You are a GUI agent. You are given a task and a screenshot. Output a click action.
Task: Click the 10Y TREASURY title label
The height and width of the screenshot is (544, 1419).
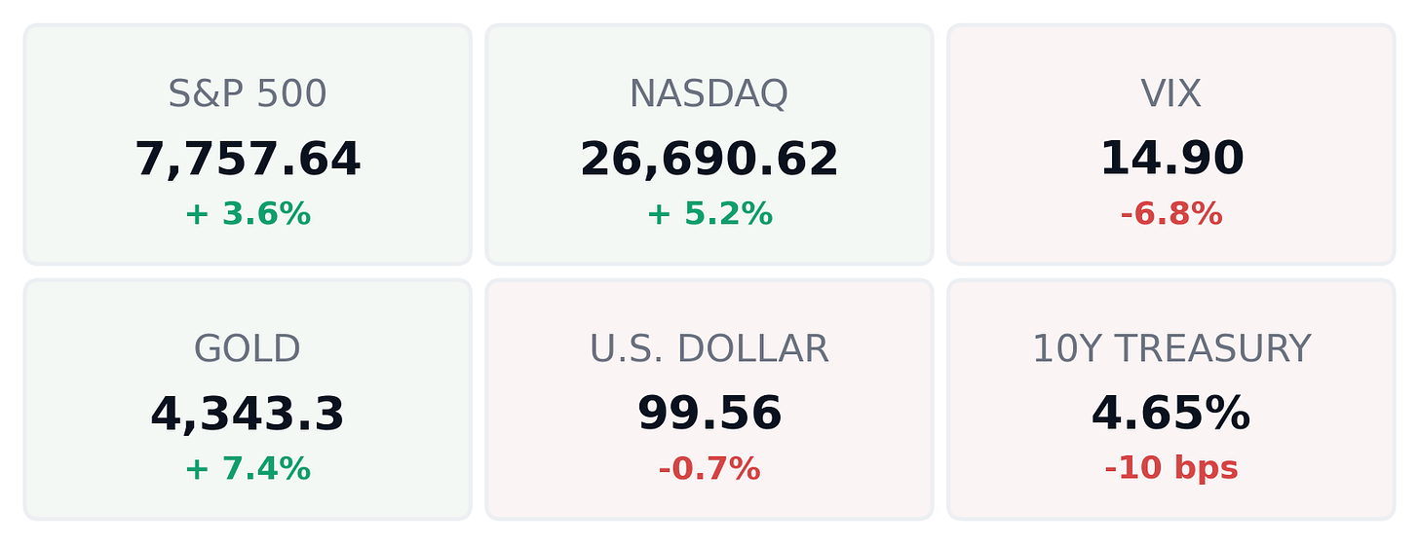1171,349
